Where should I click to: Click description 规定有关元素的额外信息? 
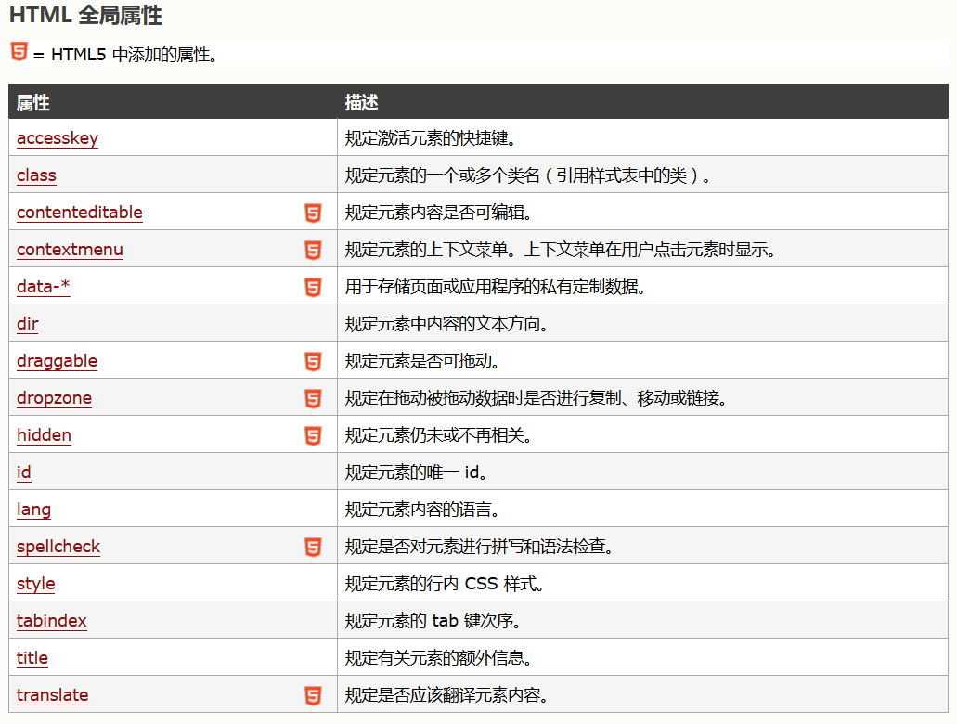pos(439,658)
